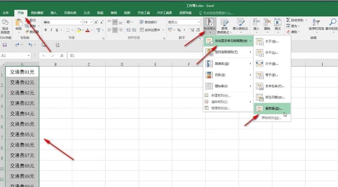Select cell A4 containing 交通费83元
Screen dimensions: 338x187
pyautogui.click(x=22, y=103)
